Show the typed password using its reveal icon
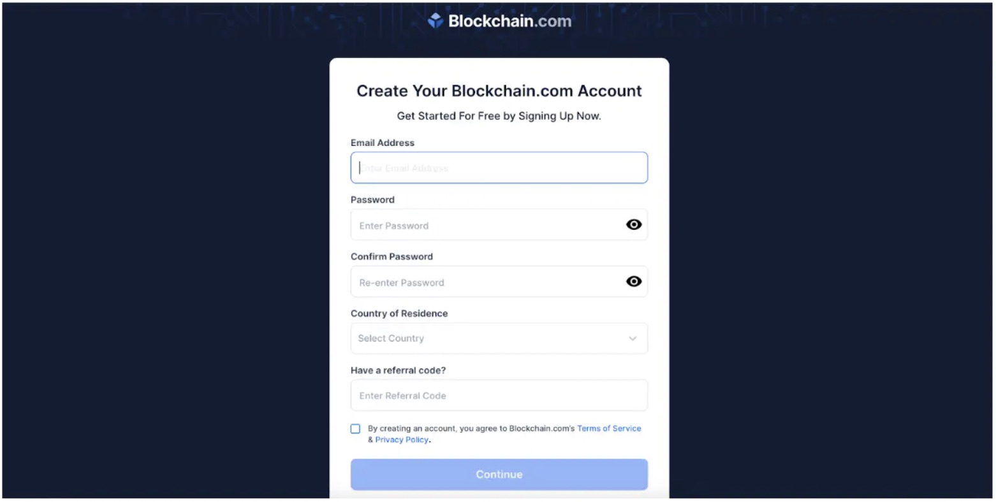The image size is (996, 502). click(633, 224)
